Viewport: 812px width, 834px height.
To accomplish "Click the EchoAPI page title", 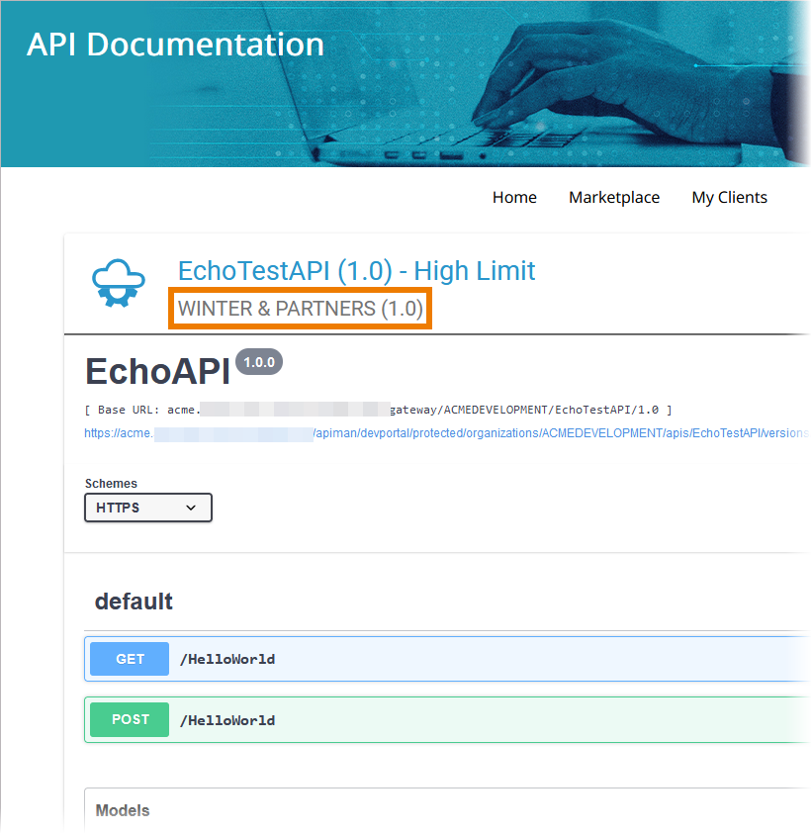I will pyautogui.click(x=157, y=372).
